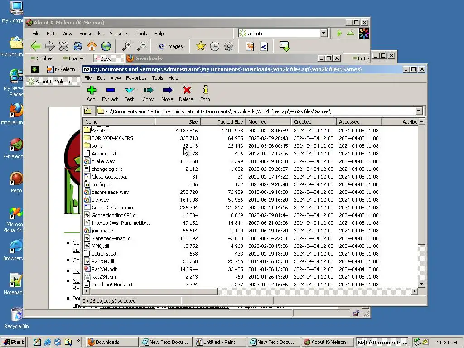The width and height of the screenshot is (464, 348).
Task: Click the green Up triangle button
Action: click(x=351, y=33)
